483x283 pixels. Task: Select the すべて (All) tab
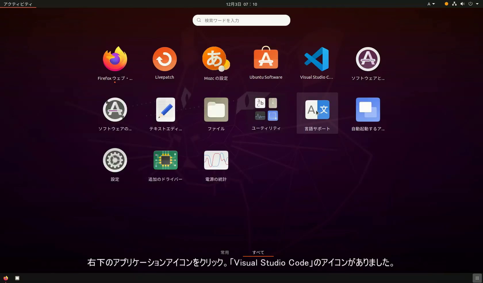[x=258, y=252]
